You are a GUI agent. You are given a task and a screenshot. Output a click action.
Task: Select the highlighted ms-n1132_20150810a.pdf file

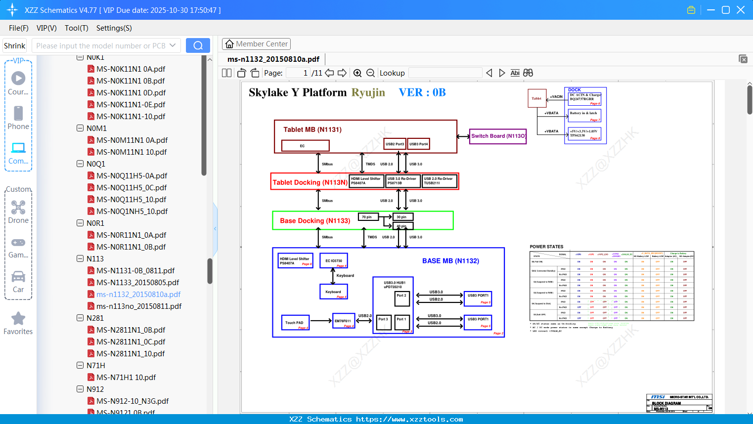coord(138,294)
